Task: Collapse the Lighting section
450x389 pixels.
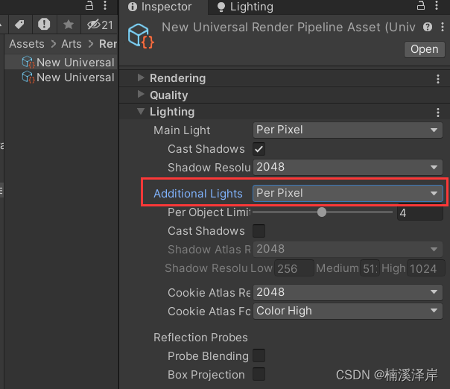Action: (x=141, y=111)
